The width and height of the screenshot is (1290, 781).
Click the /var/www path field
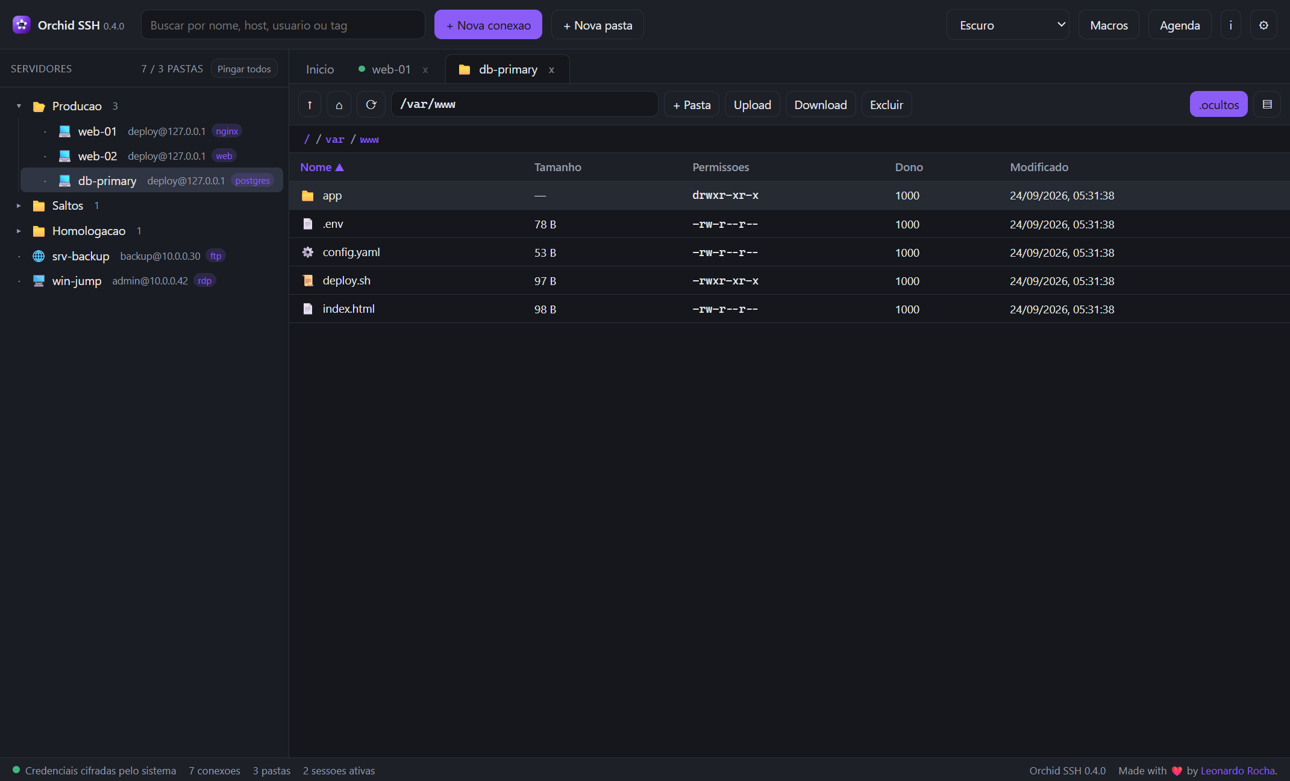525,104
